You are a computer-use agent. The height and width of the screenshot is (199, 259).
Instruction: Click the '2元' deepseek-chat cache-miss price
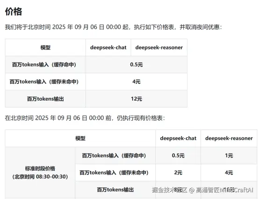pos(178,172)
